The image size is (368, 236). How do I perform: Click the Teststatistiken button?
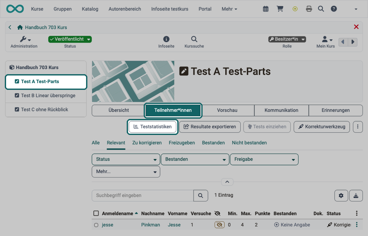[153, 127]
